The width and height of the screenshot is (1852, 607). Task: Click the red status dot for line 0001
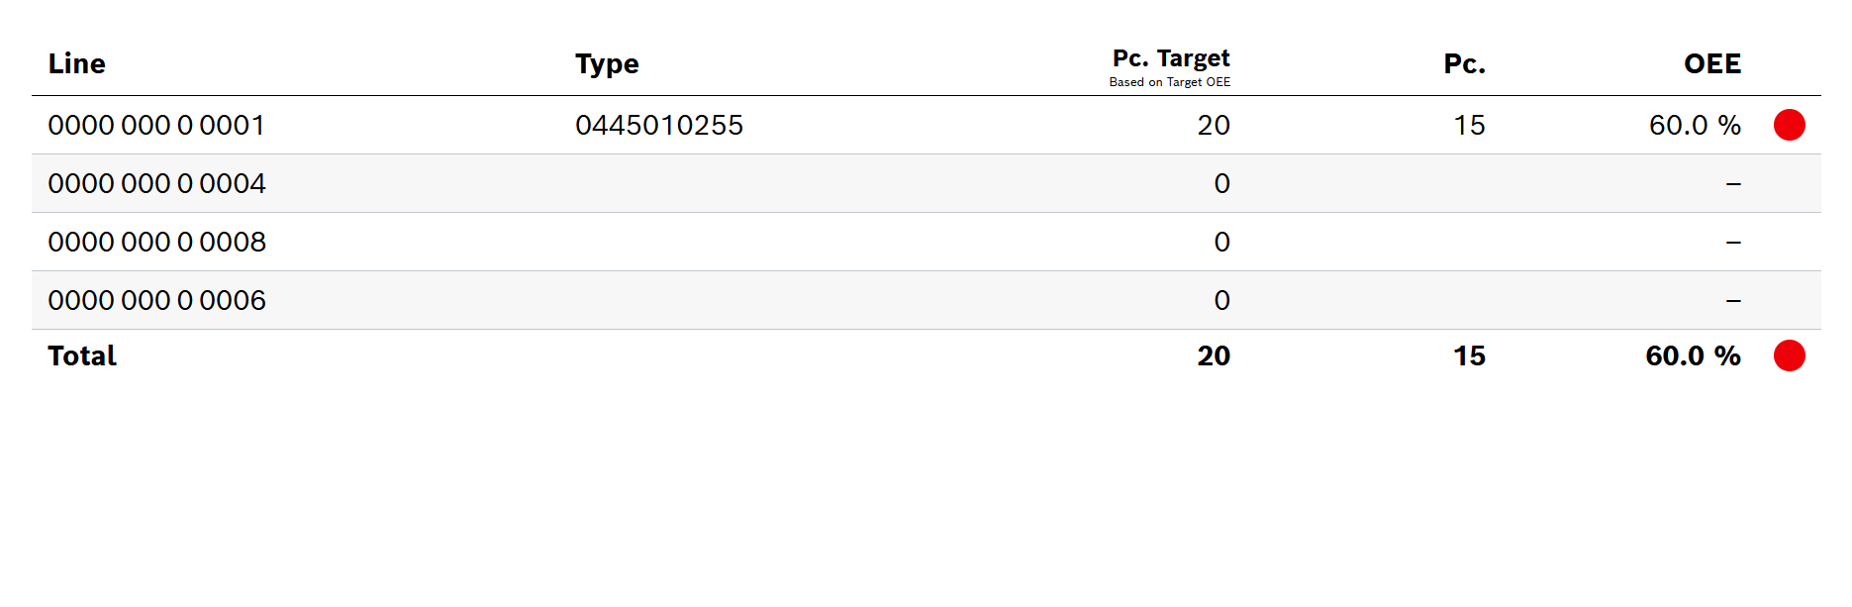click(x=1789, y=125)
